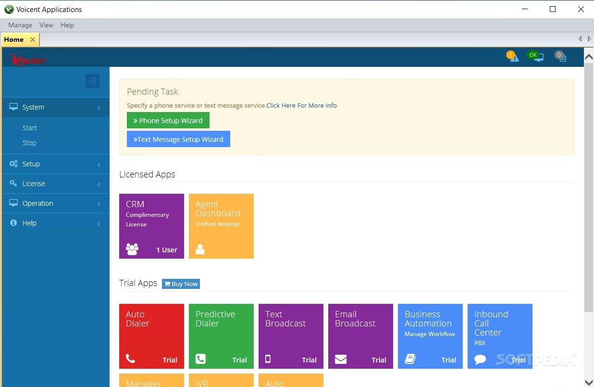Click the scroll tabs left arrow
594x387 pixels.
point(580,39)
